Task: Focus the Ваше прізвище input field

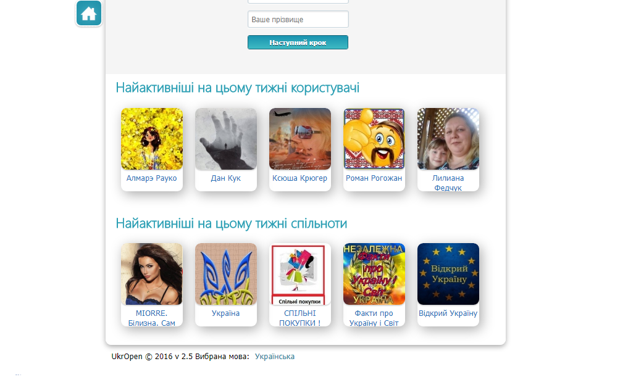Action: 298,19
